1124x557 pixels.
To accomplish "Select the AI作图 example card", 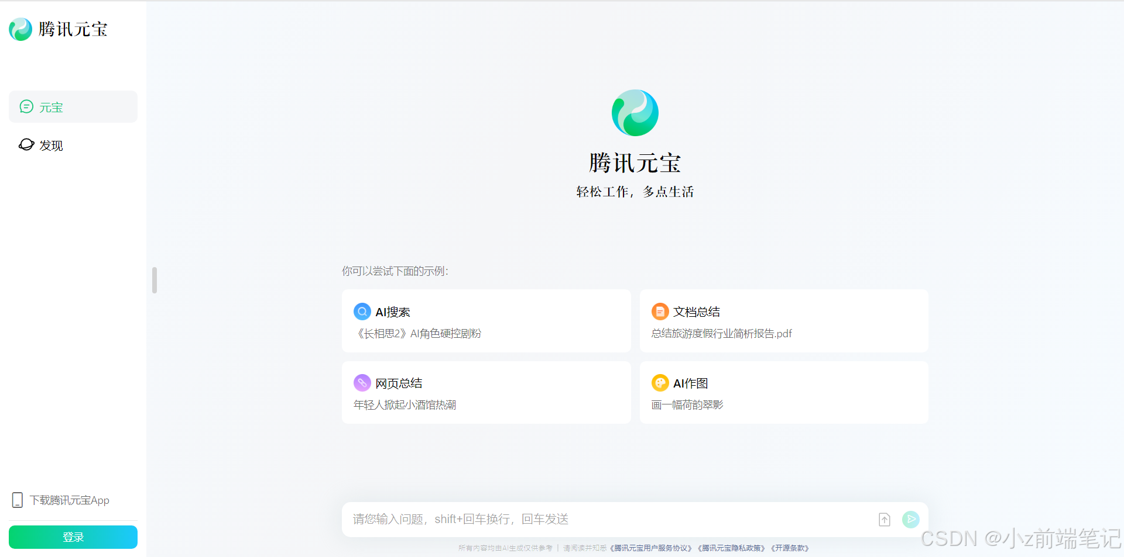I will click(784, 392).
